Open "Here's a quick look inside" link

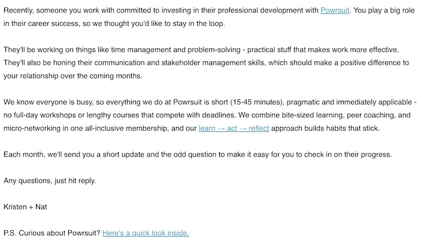tap(146, 232)
